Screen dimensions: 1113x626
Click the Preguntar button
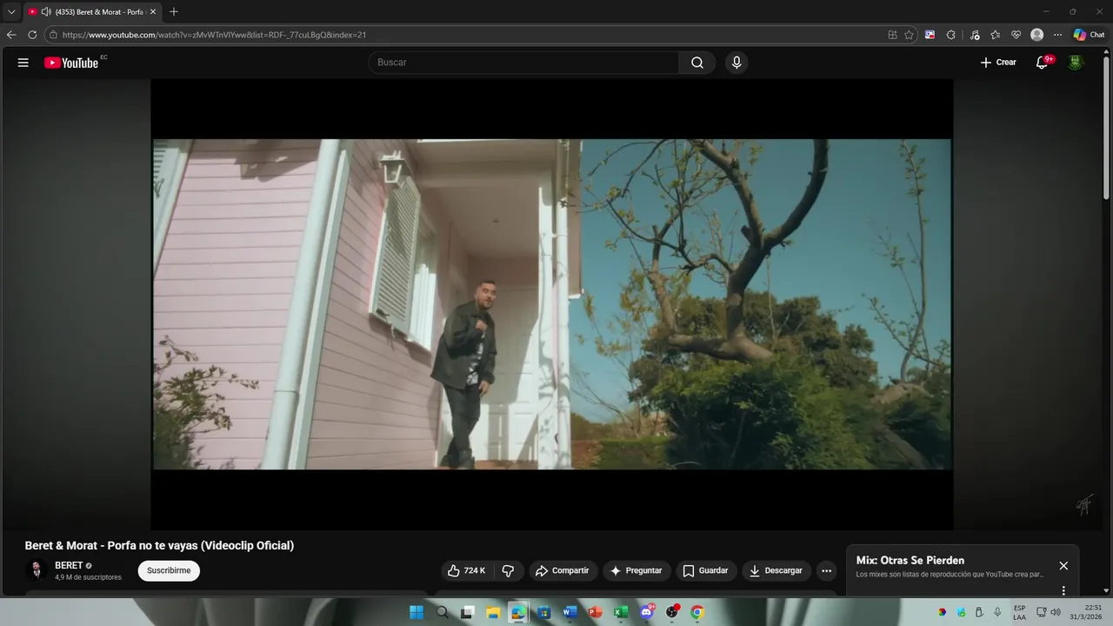point(636,570)
